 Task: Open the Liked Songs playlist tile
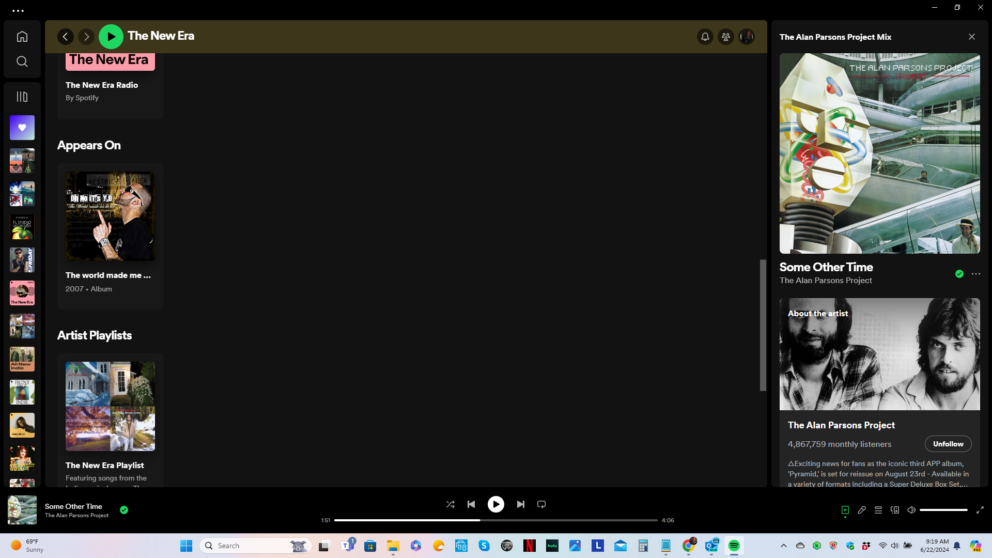(x=22, y=128)
